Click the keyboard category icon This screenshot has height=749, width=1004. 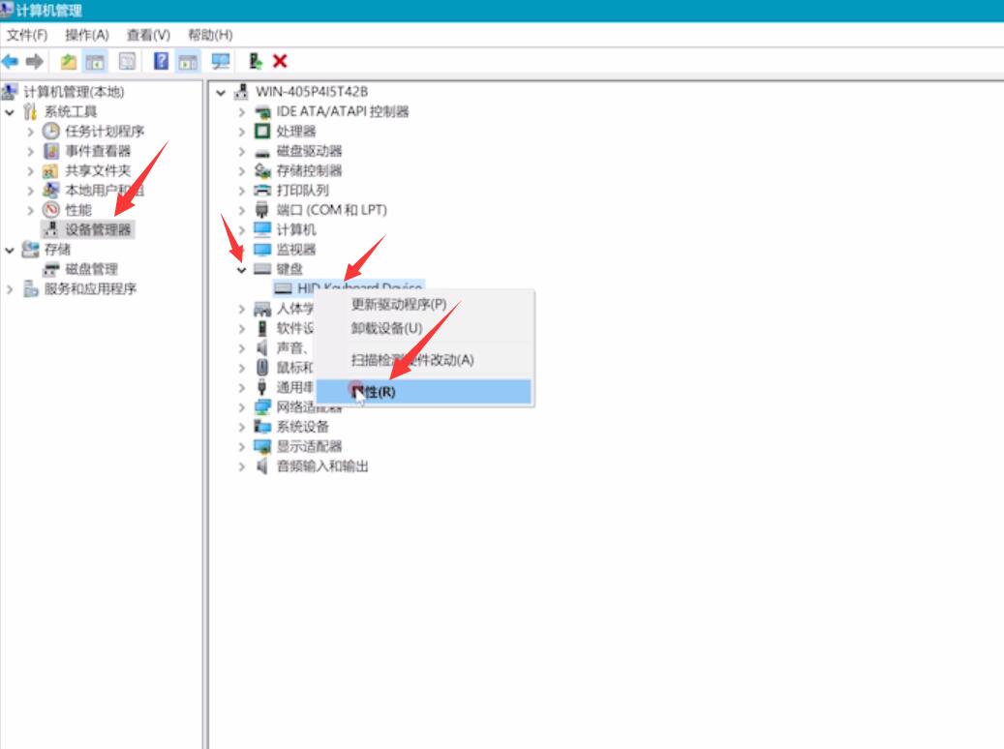(262, 269)
